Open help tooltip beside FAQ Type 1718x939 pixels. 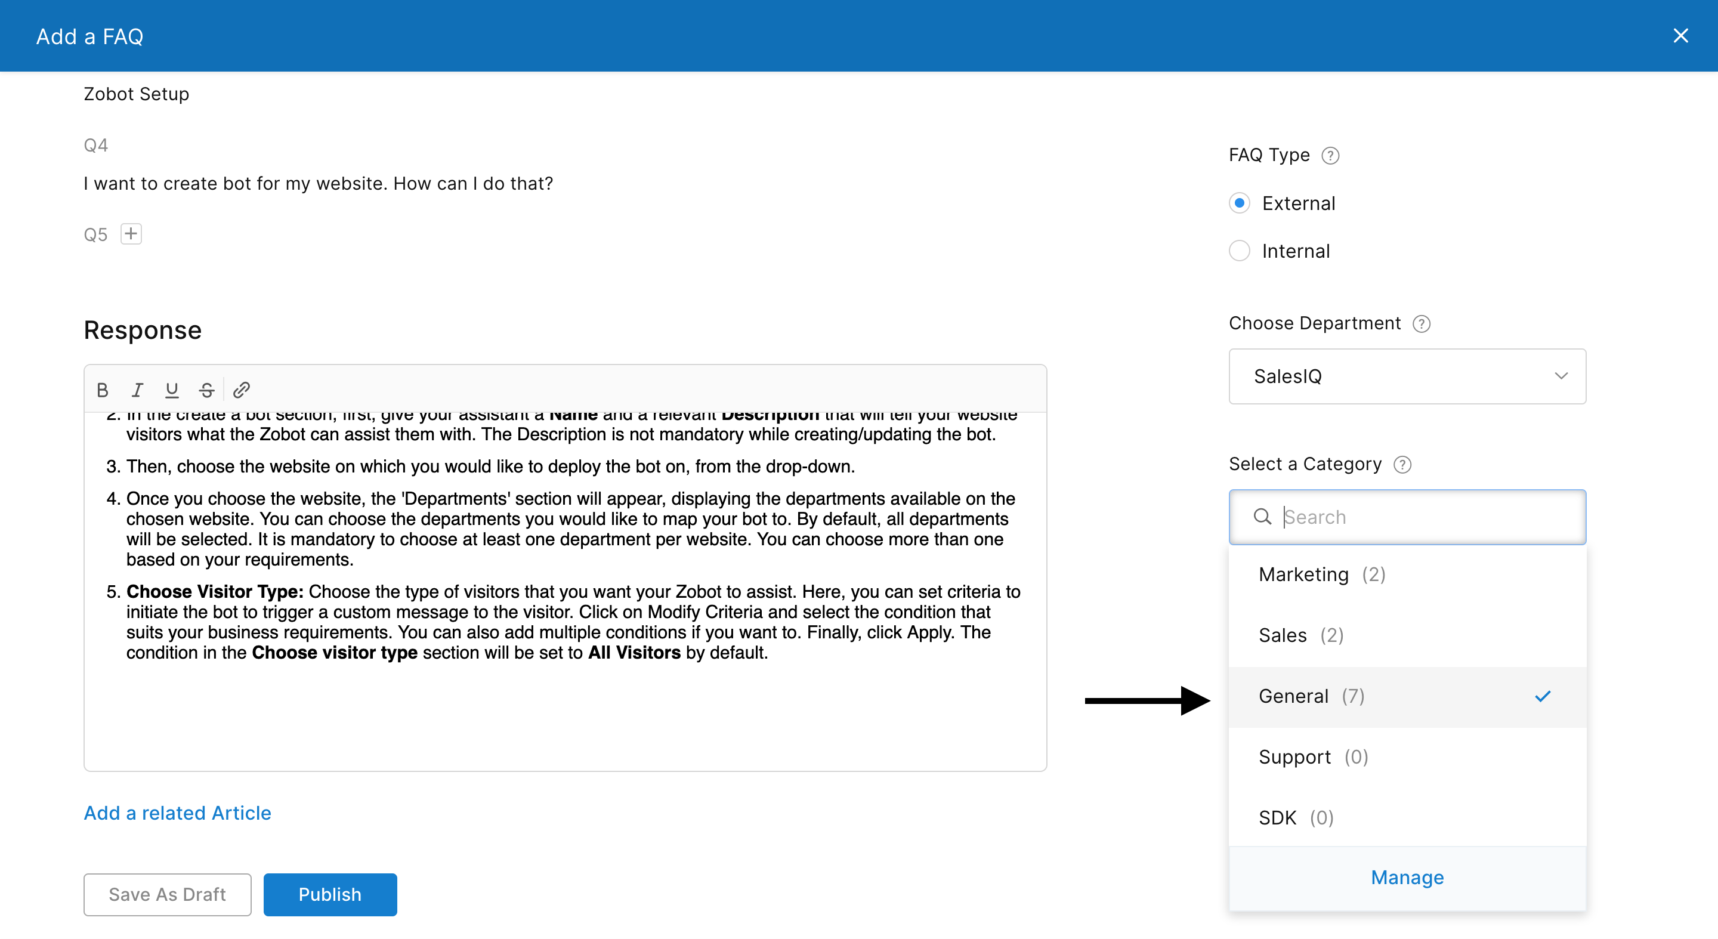tap(1330, 155)
